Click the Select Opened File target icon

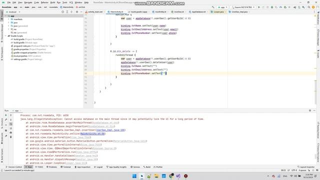62,12
